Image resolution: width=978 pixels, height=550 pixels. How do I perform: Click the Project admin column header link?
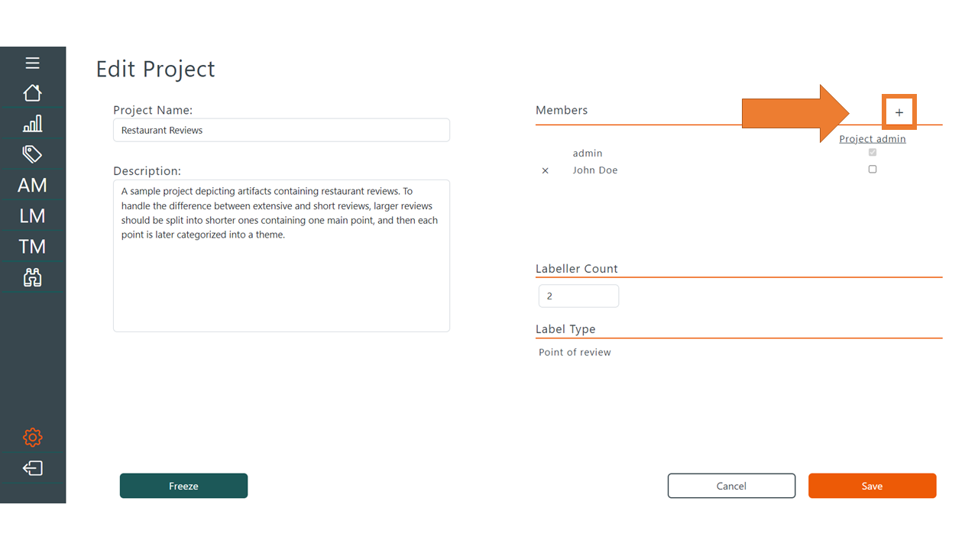873,139
